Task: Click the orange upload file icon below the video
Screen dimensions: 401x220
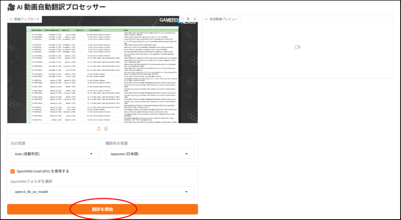Action: pyautogui.click(x=99, y=129)
